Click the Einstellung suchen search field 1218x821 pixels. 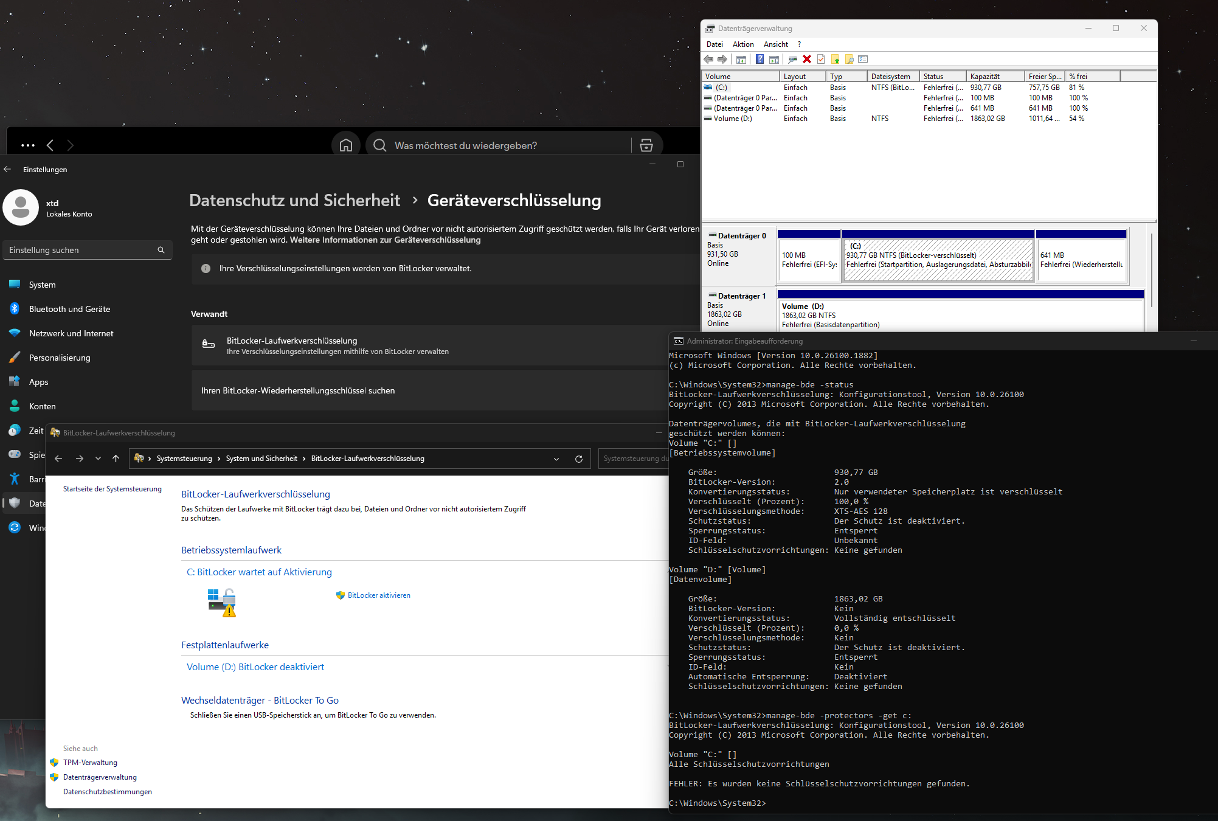point(79,250)
